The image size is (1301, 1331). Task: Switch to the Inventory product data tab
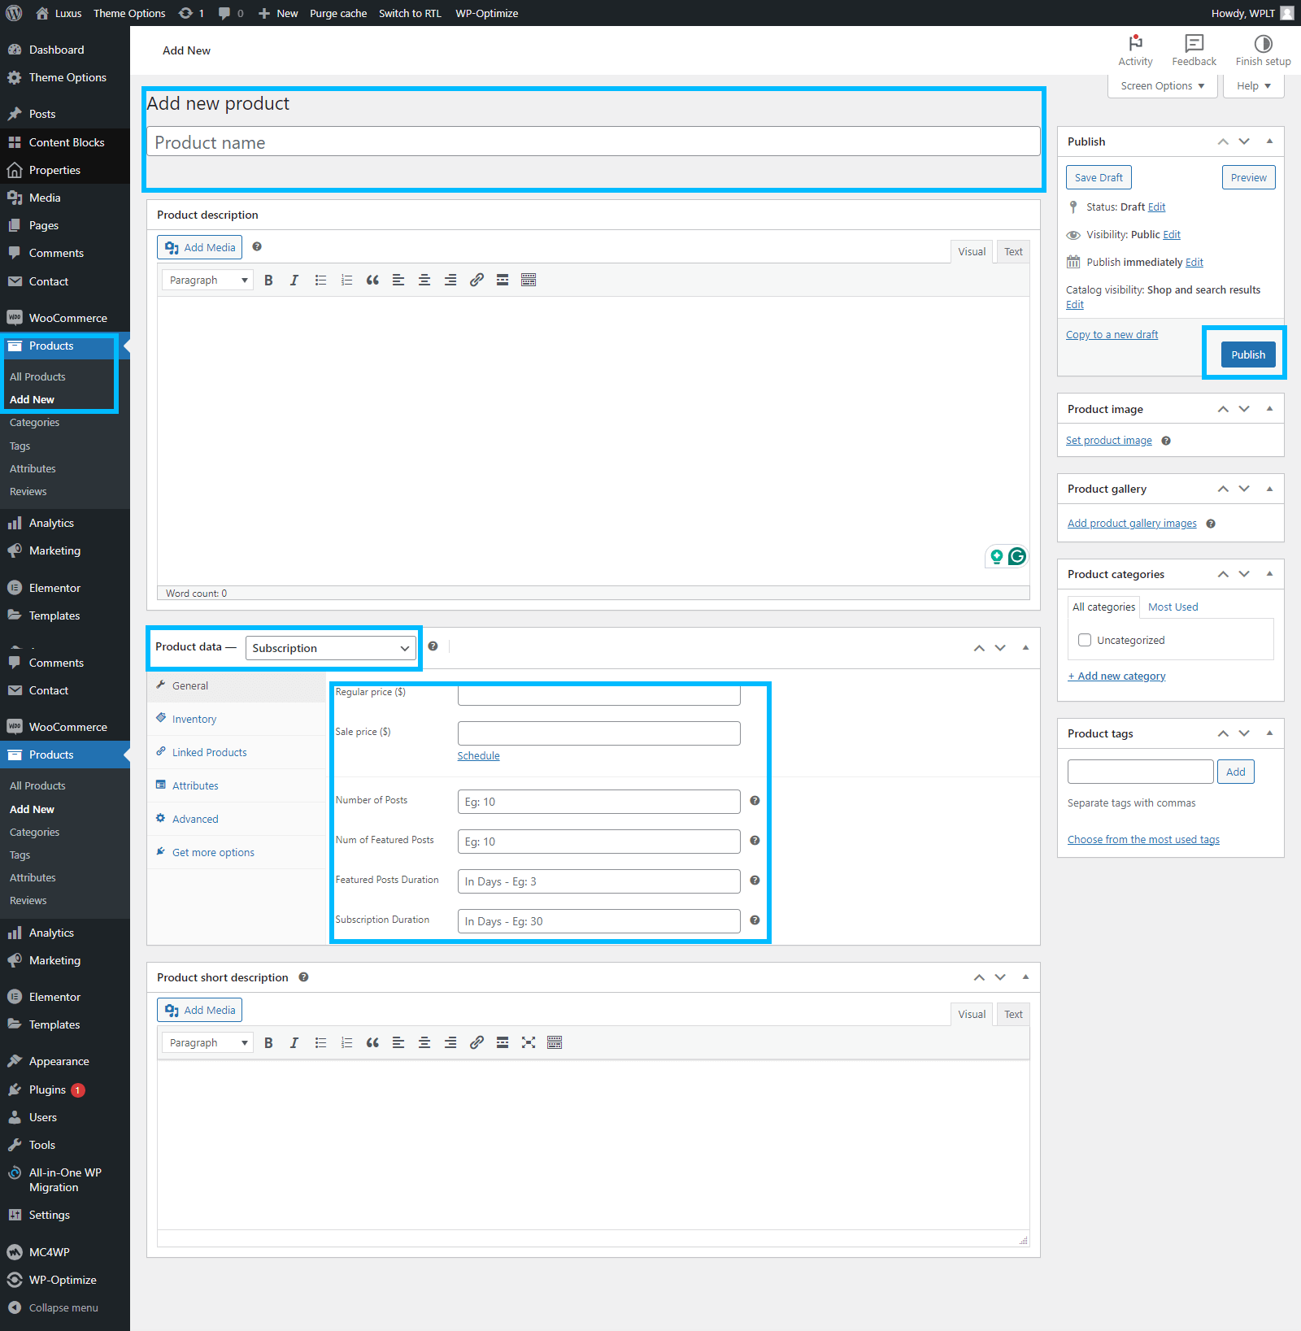pos(194,720)
